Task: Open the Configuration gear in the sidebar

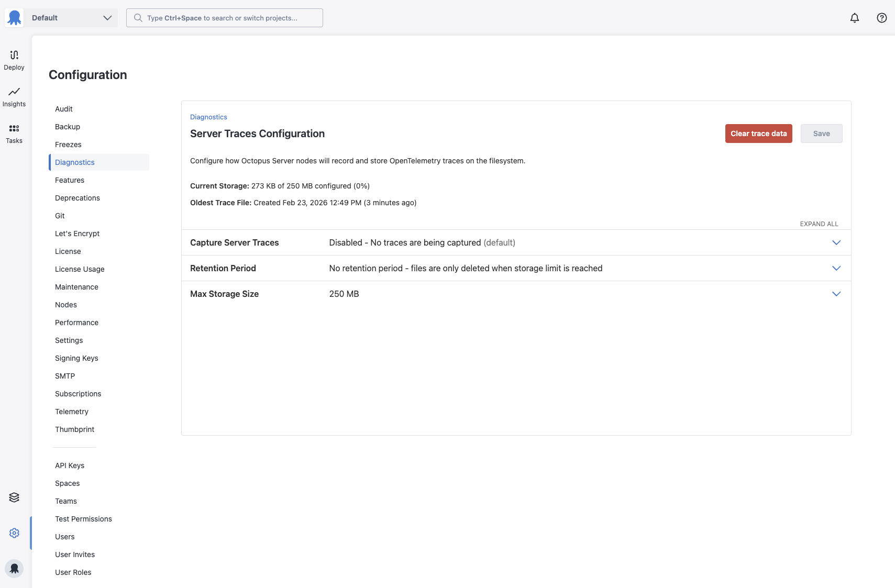Action: [14, 532]
